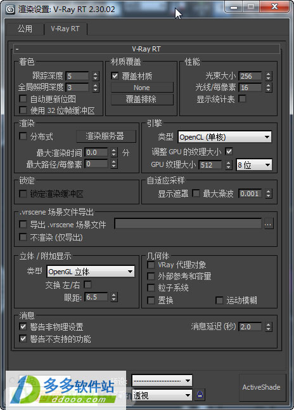Uncheck 调整 GPU 的纹理大小 checkbox

pyautogui.click(x=229, y=151)
